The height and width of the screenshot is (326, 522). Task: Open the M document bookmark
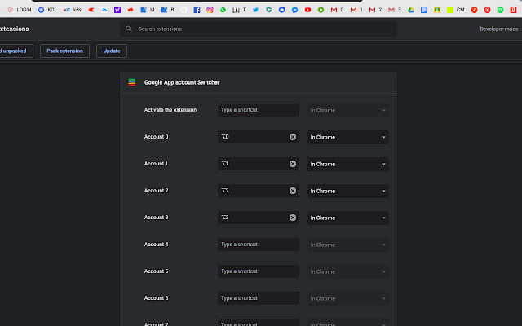click(x=147, y=10)
